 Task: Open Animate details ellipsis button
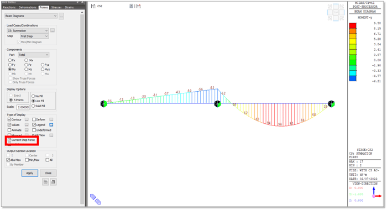[27, 130]
